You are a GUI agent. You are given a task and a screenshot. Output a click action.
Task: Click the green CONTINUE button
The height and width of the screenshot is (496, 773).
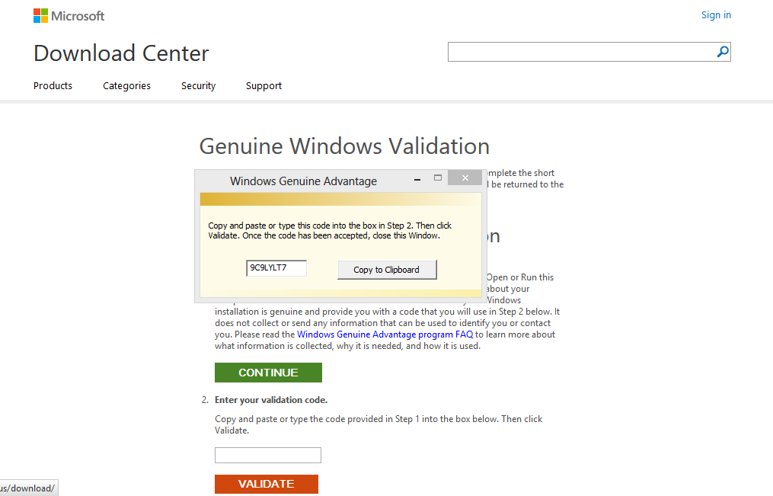[x=268, y=373]
